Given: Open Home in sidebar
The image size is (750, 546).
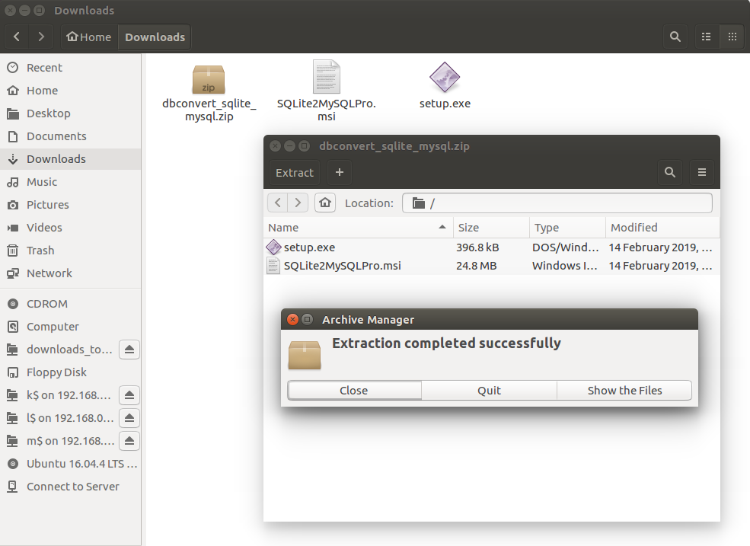Looking at the screenshot, I should point(70,91).
